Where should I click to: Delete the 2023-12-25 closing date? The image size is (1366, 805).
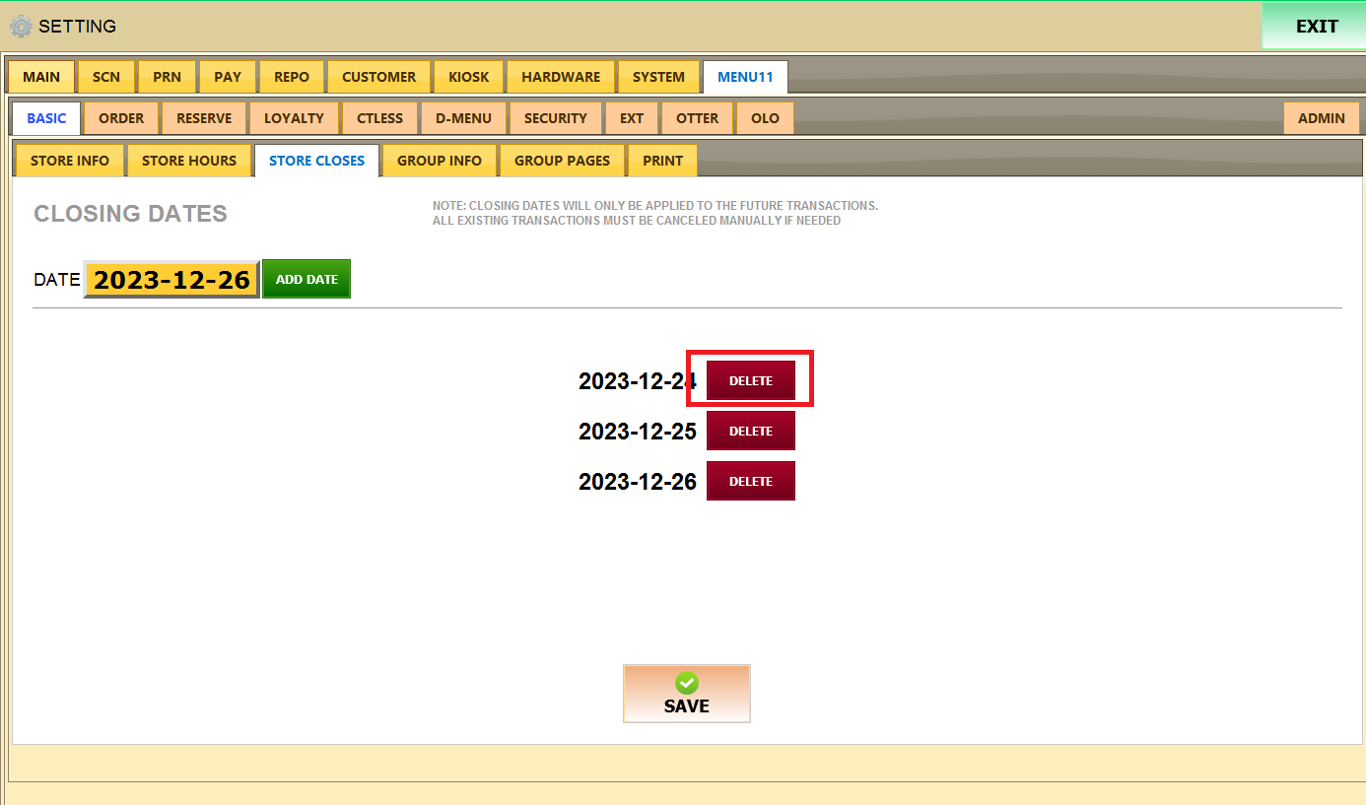[751, 431]
